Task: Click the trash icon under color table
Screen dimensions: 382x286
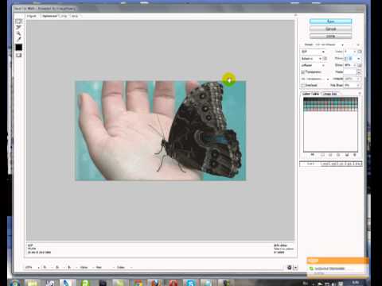Action: pos(355,155)
